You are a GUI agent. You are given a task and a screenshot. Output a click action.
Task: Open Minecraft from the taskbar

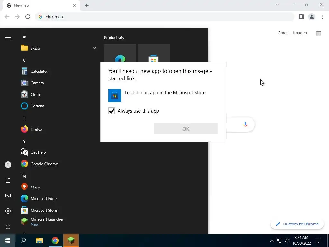coord(71,241)
